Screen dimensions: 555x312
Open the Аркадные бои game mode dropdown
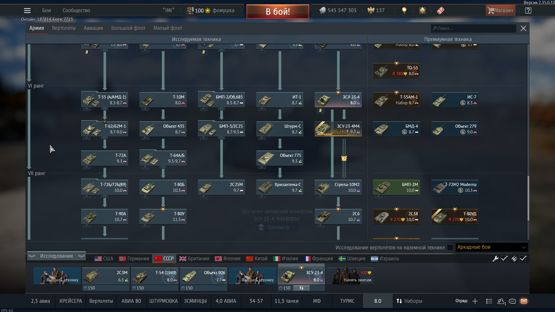(492, 247)
